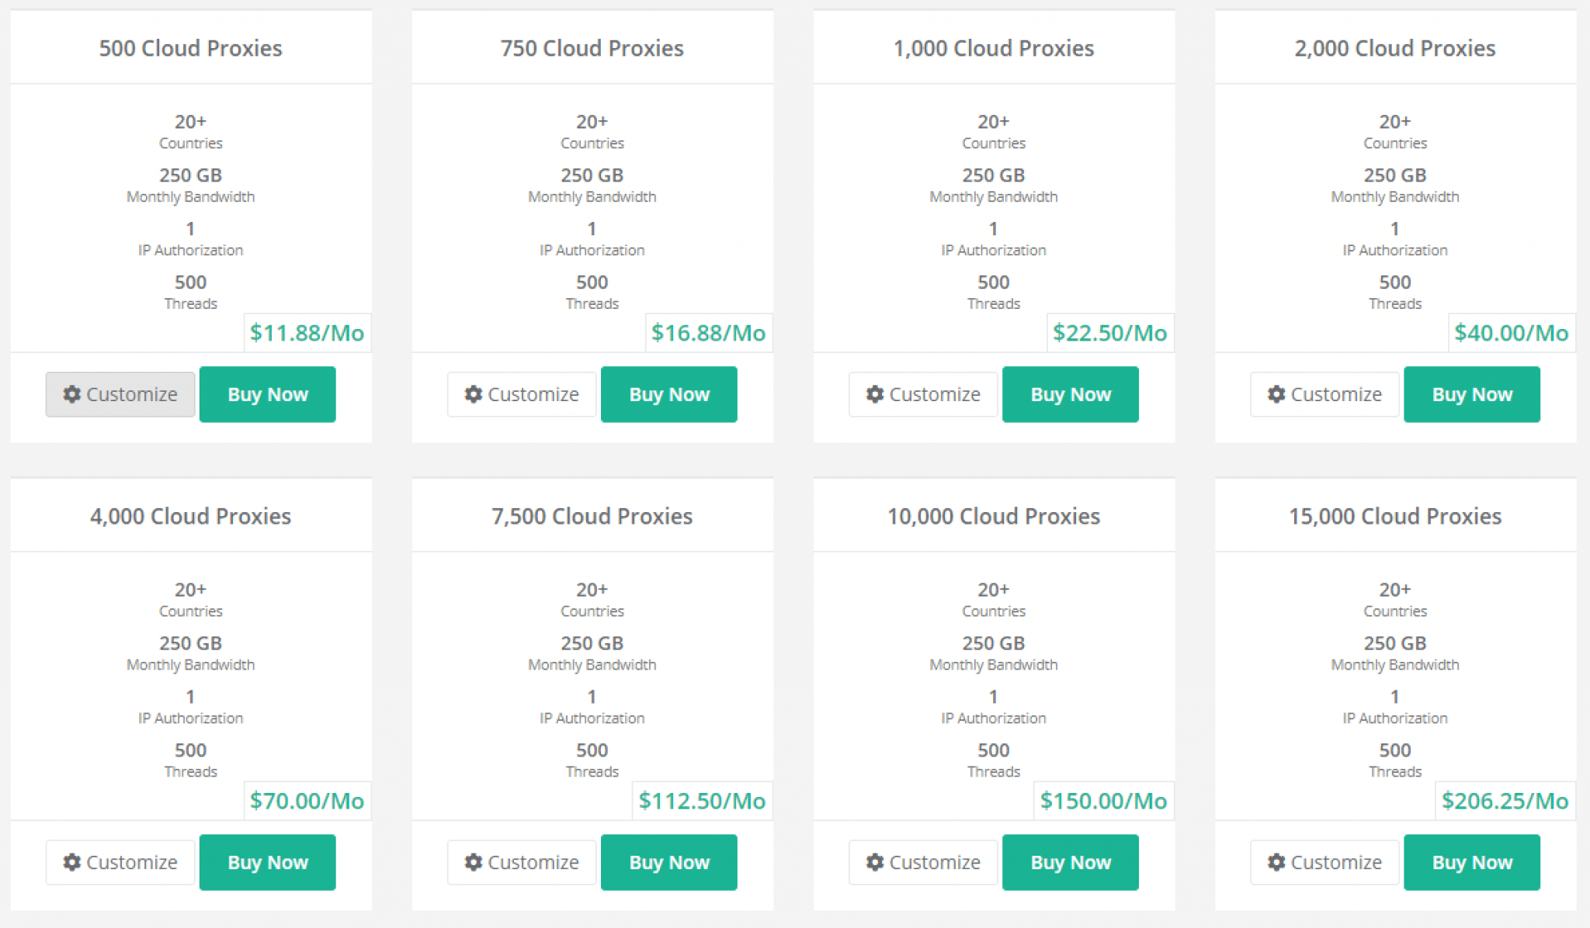
Task: Click the gear icon on 500 Cloud Proxies plan
Action: (72, 394)
